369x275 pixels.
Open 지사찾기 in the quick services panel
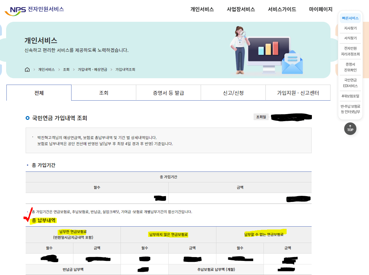point(350,28)
